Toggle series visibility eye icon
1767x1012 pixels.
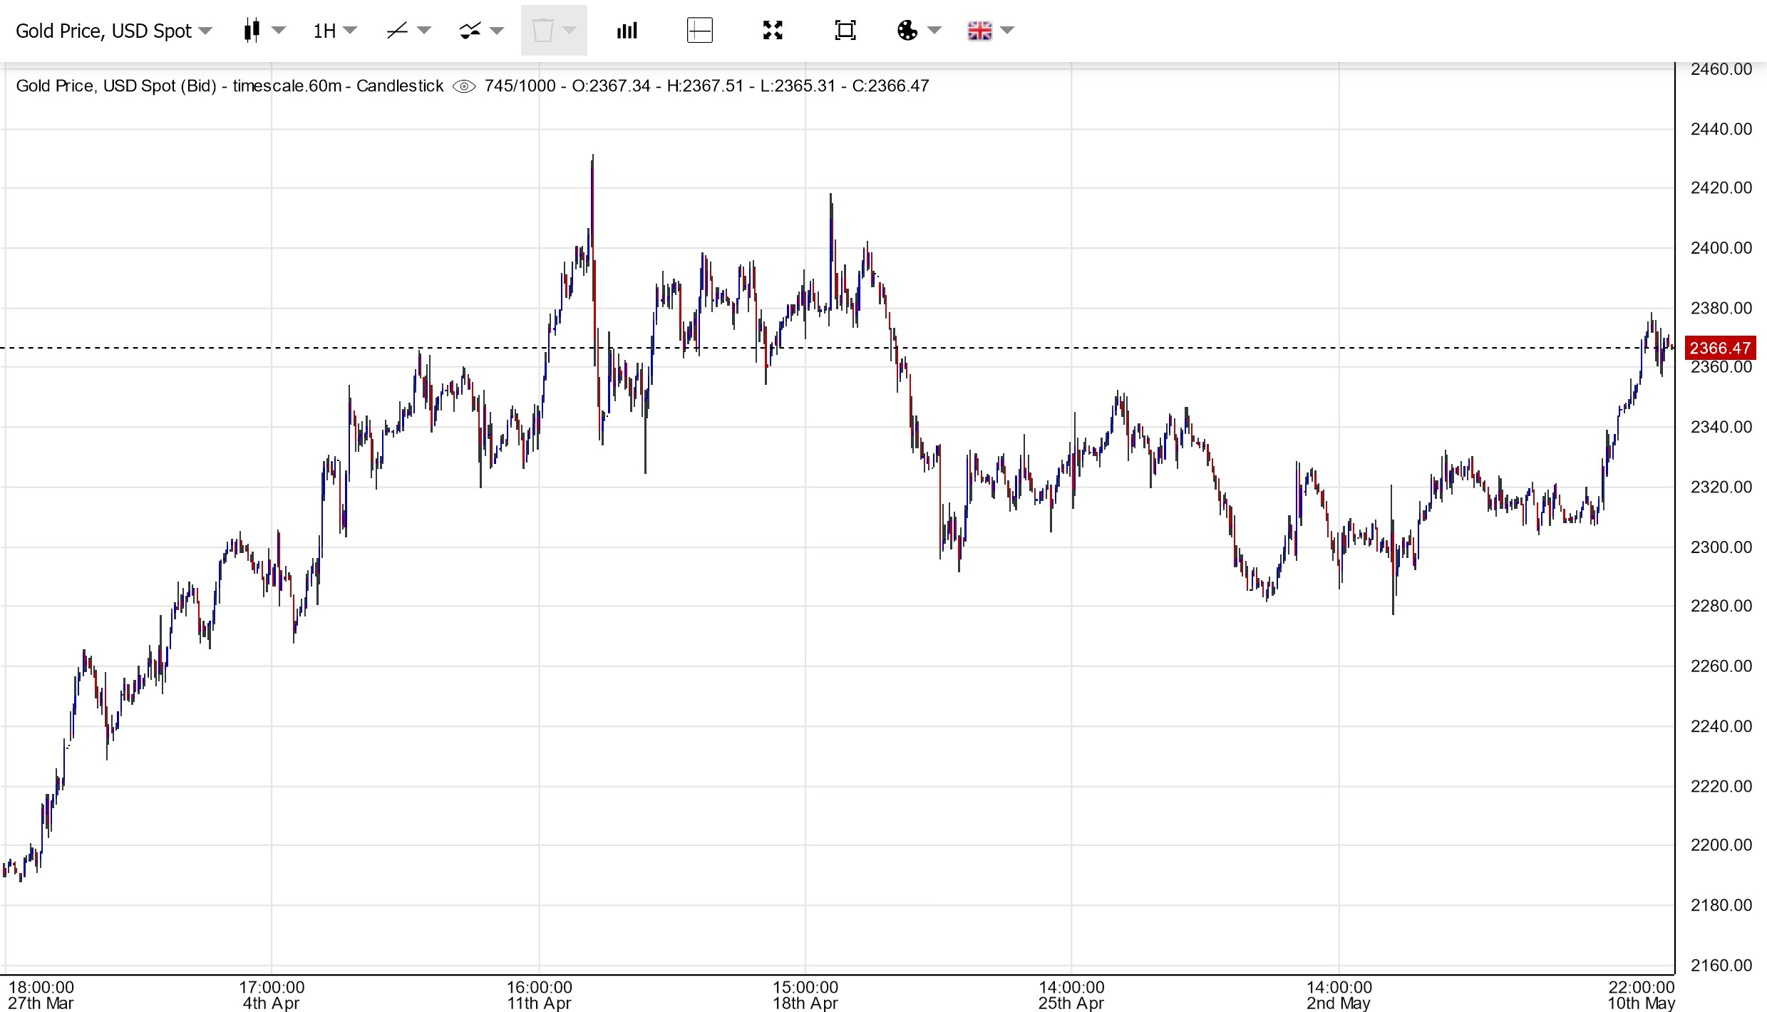coord(464,86)
